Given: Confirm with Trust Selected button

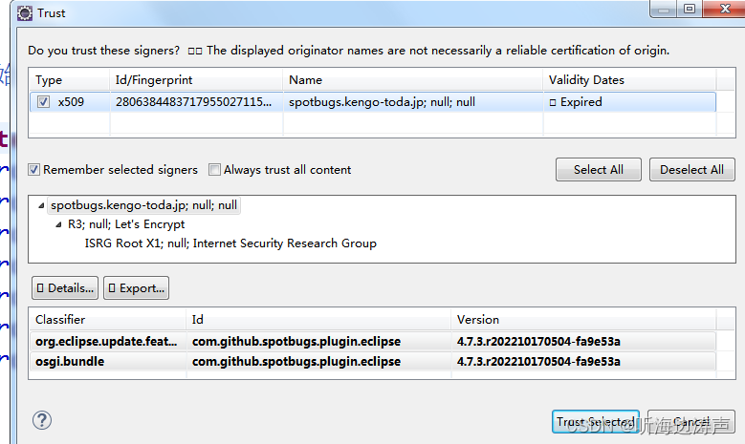Looking at the screenshot, I should [596, 422].
